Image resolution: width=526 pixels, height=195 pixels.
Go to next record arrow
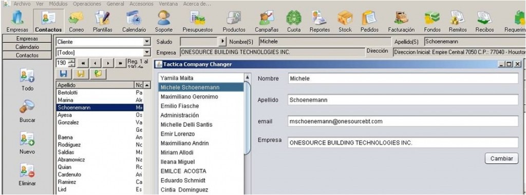[x=108, y=63]
